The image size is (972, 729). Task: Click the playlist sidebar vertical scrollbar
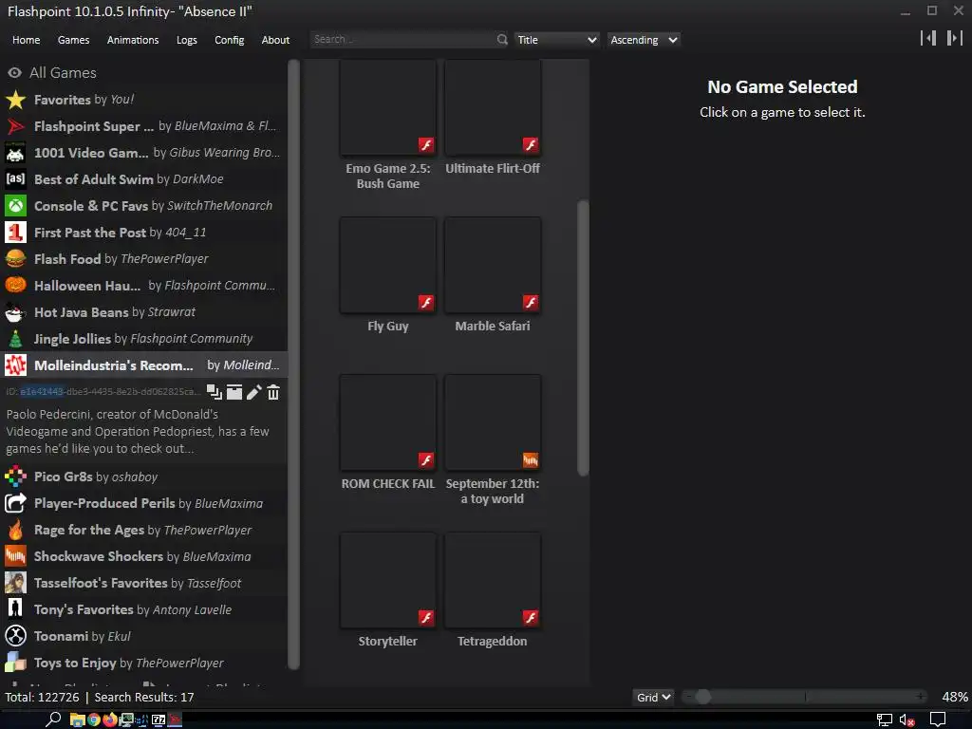294,364
